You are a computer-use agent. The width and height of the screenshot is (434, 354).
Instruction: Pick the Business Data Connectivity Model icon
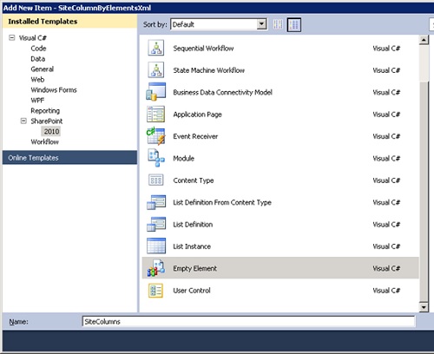tap(156, 92)
